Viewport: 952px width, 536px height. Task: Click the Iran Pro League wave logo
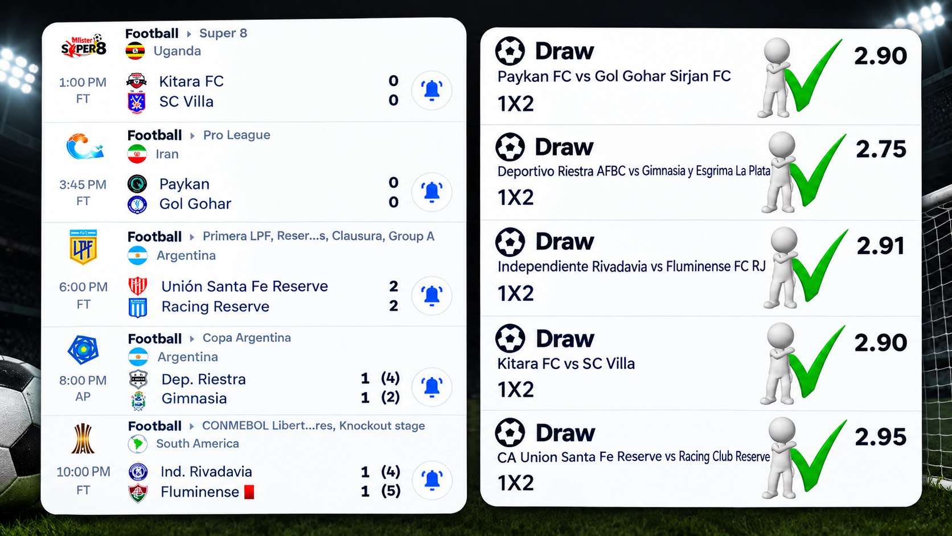coord(84,147)
